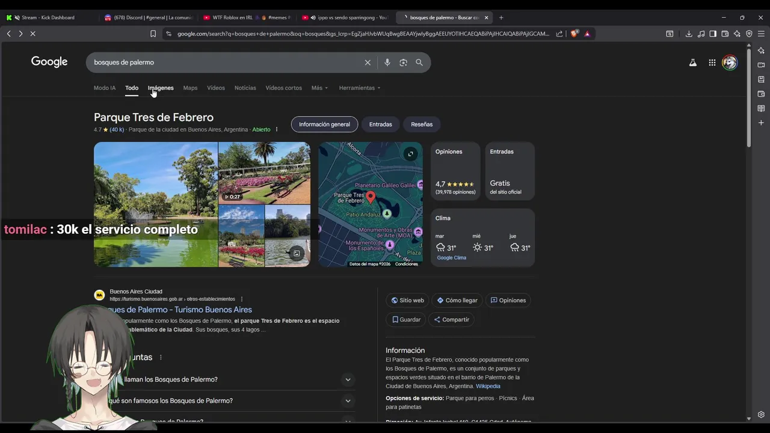Screen dimensions: 770x433
Task: Add a new item to the sidebar
Action: click(x=761, y=123)
